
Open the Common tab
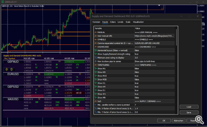pos(96,22)
